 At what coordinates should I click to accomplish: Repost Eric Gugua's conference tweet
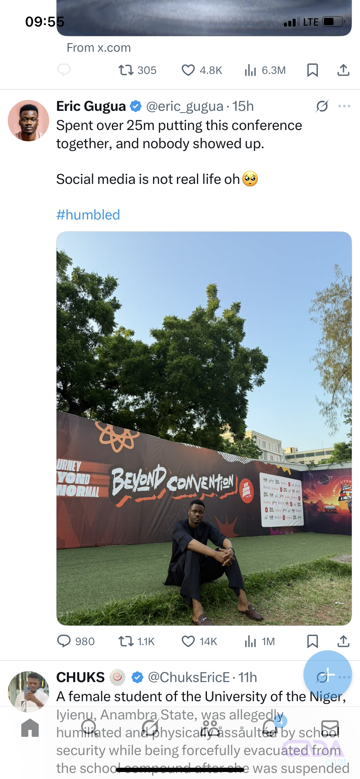click(x=137, y=641)
